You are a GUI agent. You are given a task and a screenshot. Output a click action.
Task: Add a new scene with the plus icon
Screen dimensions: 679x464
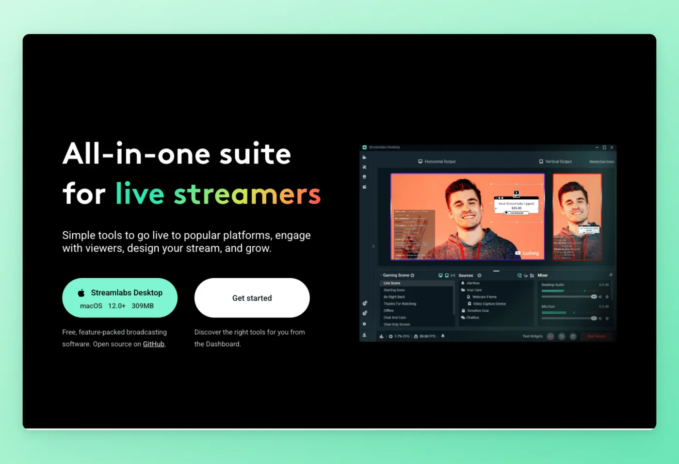click(x=413, y=275)
